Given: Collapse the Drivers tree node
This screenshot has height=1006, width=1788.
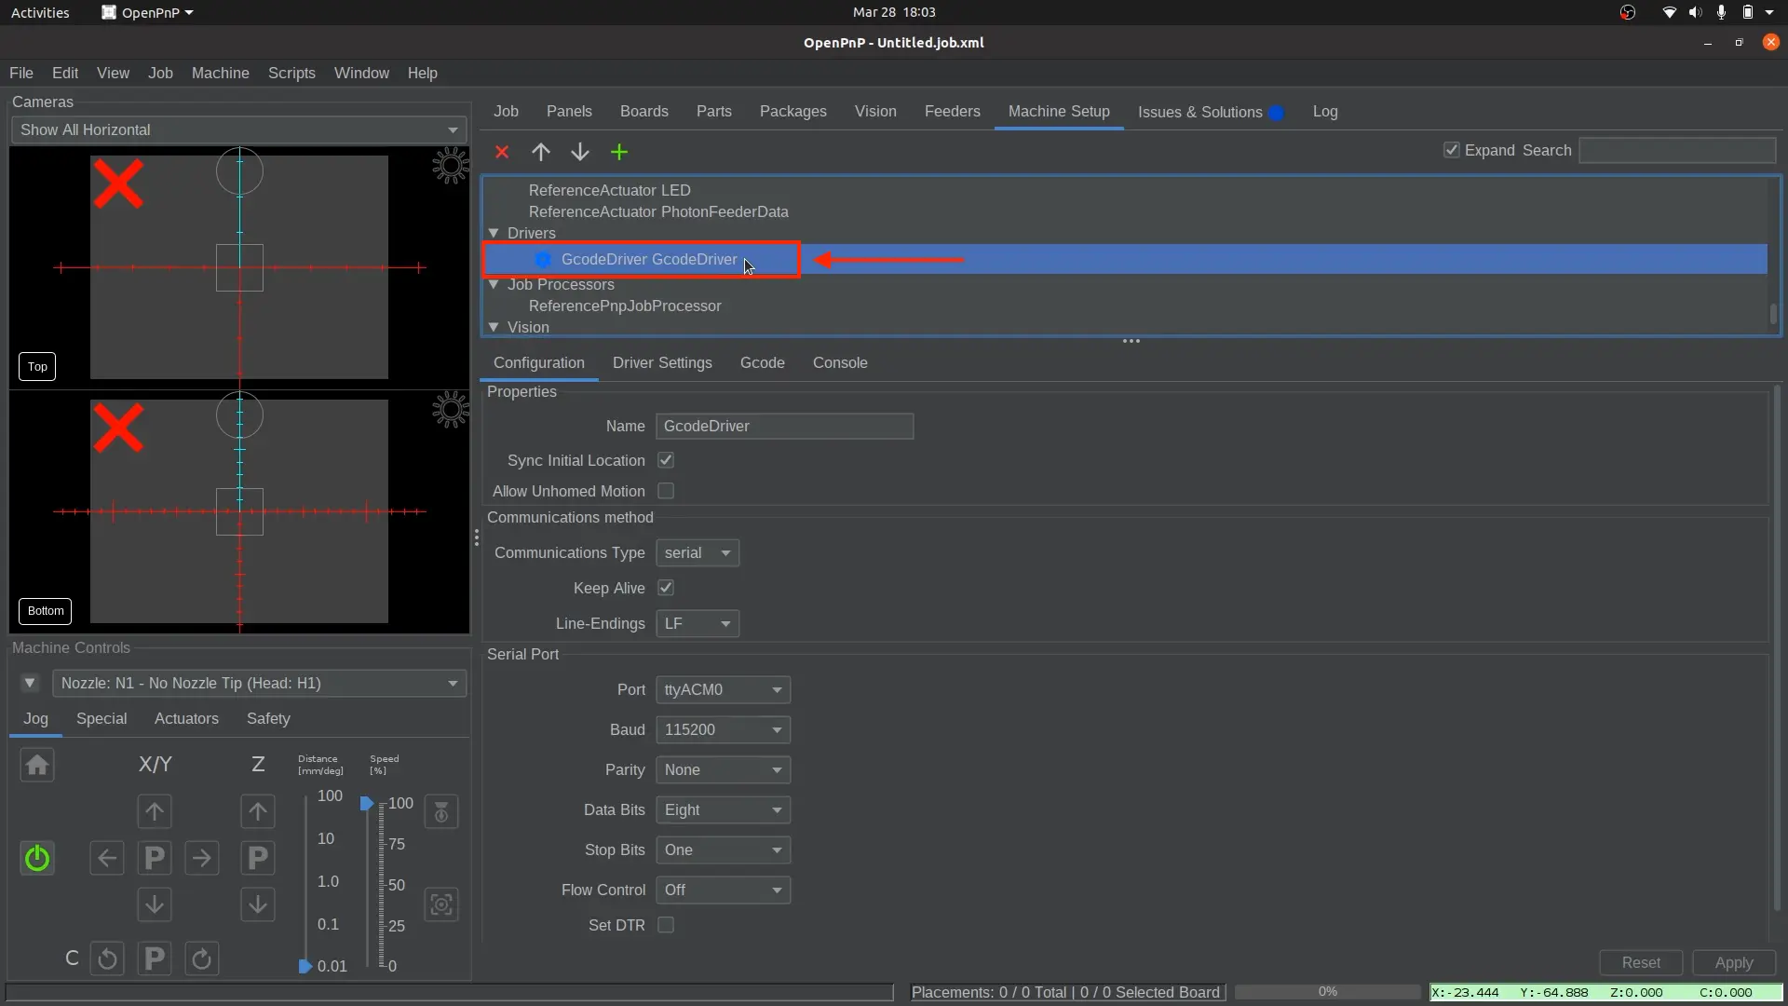Looking at the screenshot, I should [x=494, y=233].
